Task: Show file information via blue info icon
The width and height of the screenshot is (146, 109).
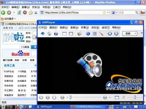Action: point(88,34)
